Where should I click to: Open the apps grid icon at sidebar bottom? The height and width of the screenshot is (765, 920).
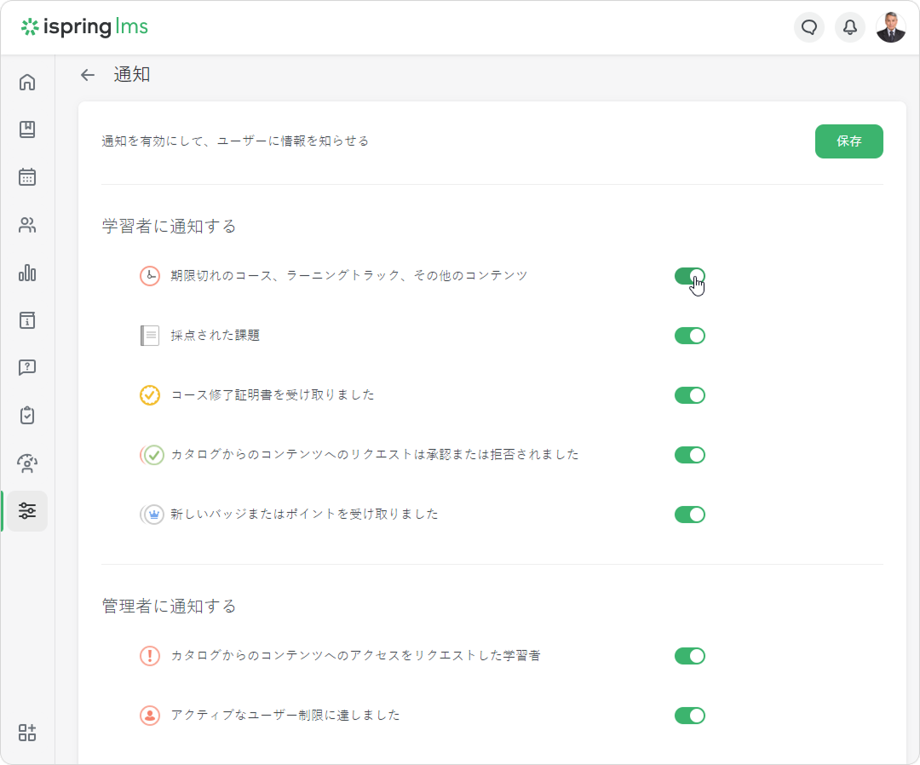[27, 733]
